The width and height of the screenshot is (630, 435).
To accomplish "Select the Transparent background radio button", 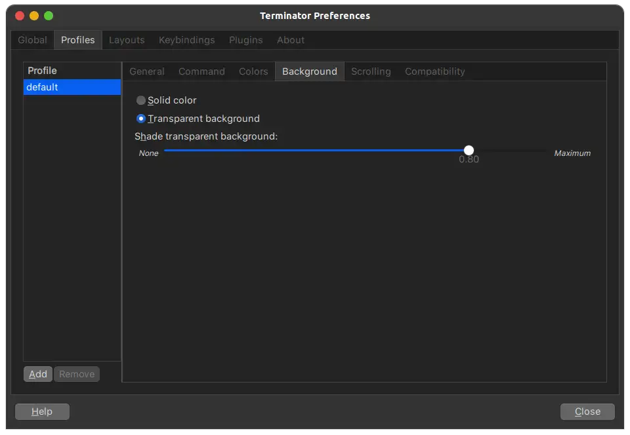I will 140,119.
